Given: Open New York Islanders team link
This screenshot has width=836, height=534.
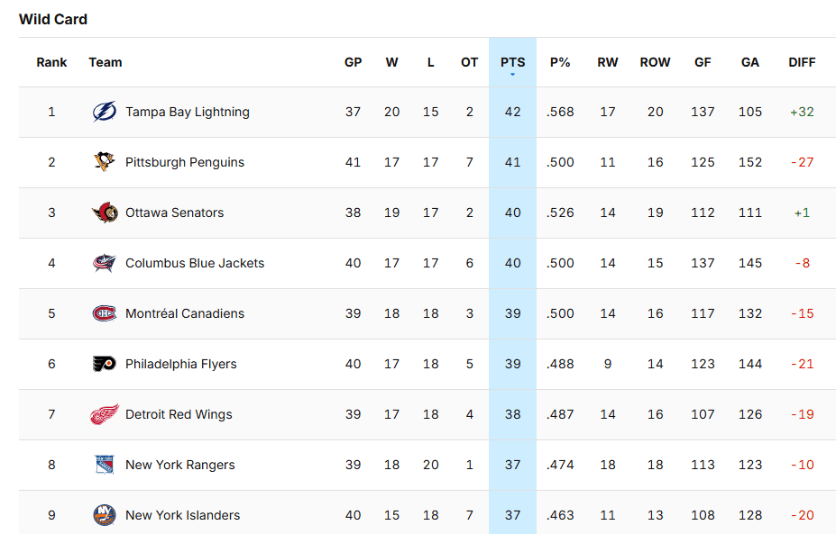Looking at the screenshot, I should tap(183, 516).
